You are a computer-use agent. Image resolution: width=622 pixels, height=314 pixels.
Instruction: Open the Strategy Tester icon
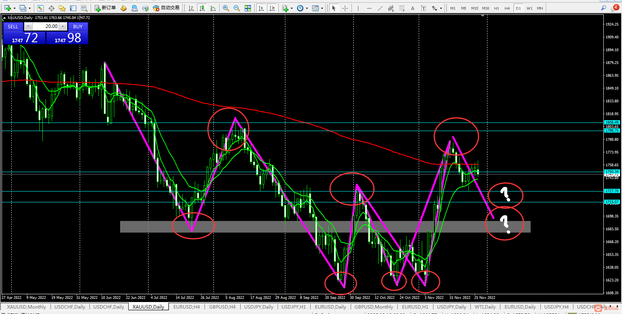84,8
